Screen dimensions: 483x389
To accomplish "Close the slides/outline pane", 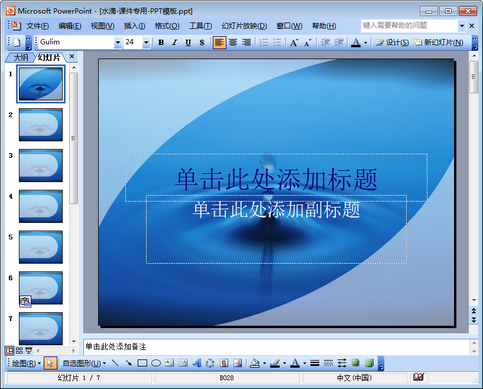I will click(x=72, y=56).
